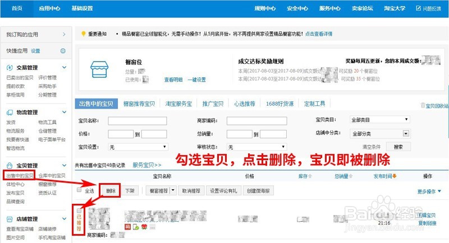This screenshot has width=449, height=243.
Task: Open 已卖出的宝贝 in the sidebar
Action: tap(20, 77)
